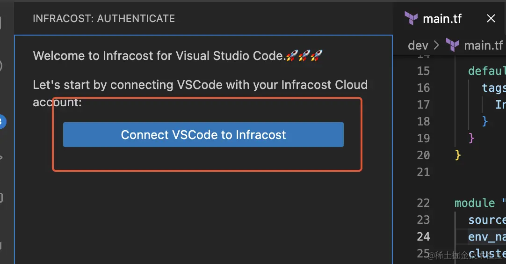The height and width of the screenshot is (264, 506).
Task: Close the main.tf editor tab
Action: [491, 18]
